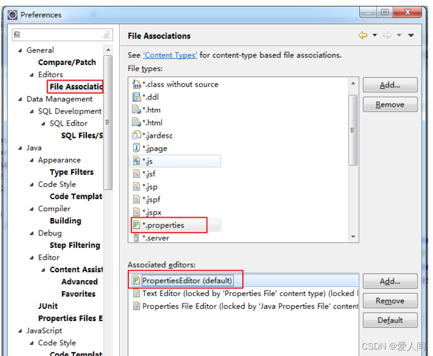
Task: Click the *.jspx file type icon
Action: tap(137, 212)
